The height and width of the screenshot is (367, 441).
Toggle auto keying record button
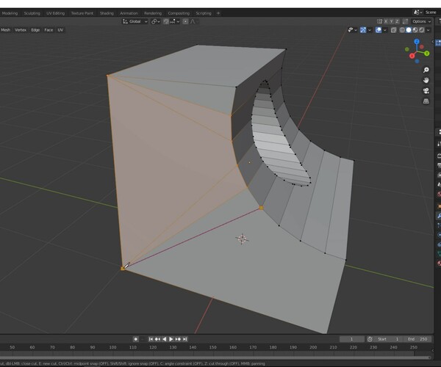coord(135,339)
